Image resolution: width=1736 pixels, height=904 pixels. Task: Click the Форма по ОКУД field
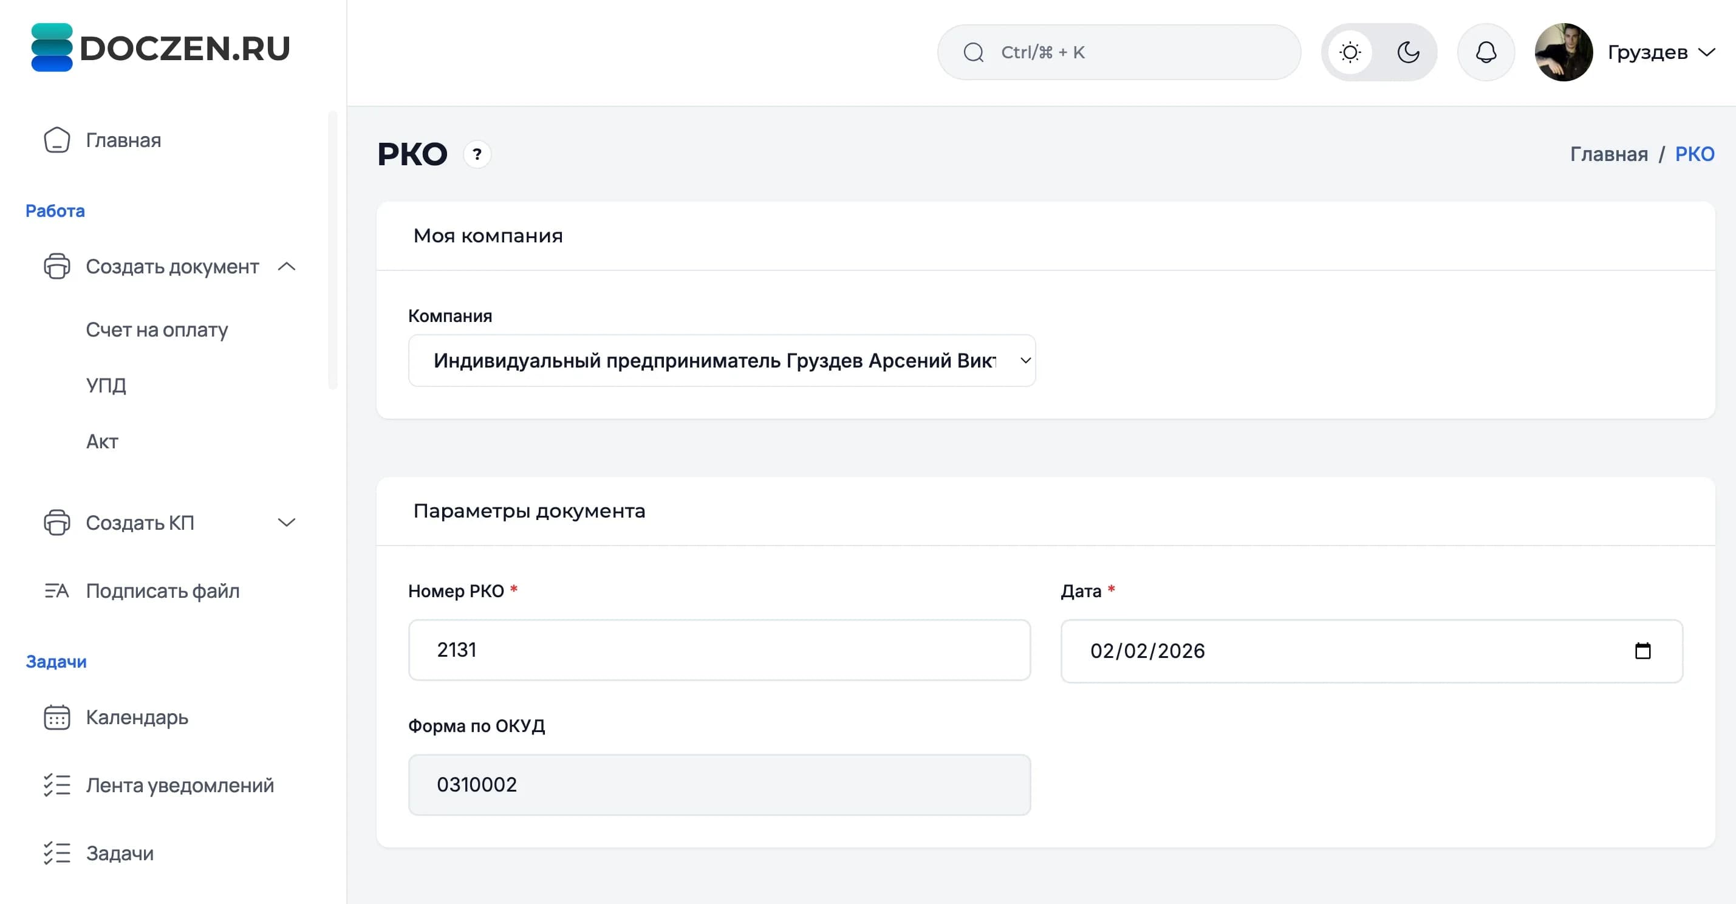(x=719, y=786)
